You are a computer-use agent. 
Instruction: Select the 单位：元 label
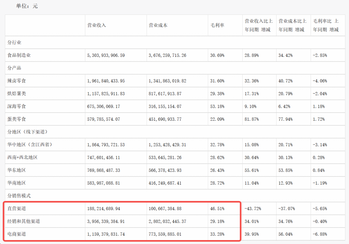[27, 6]
